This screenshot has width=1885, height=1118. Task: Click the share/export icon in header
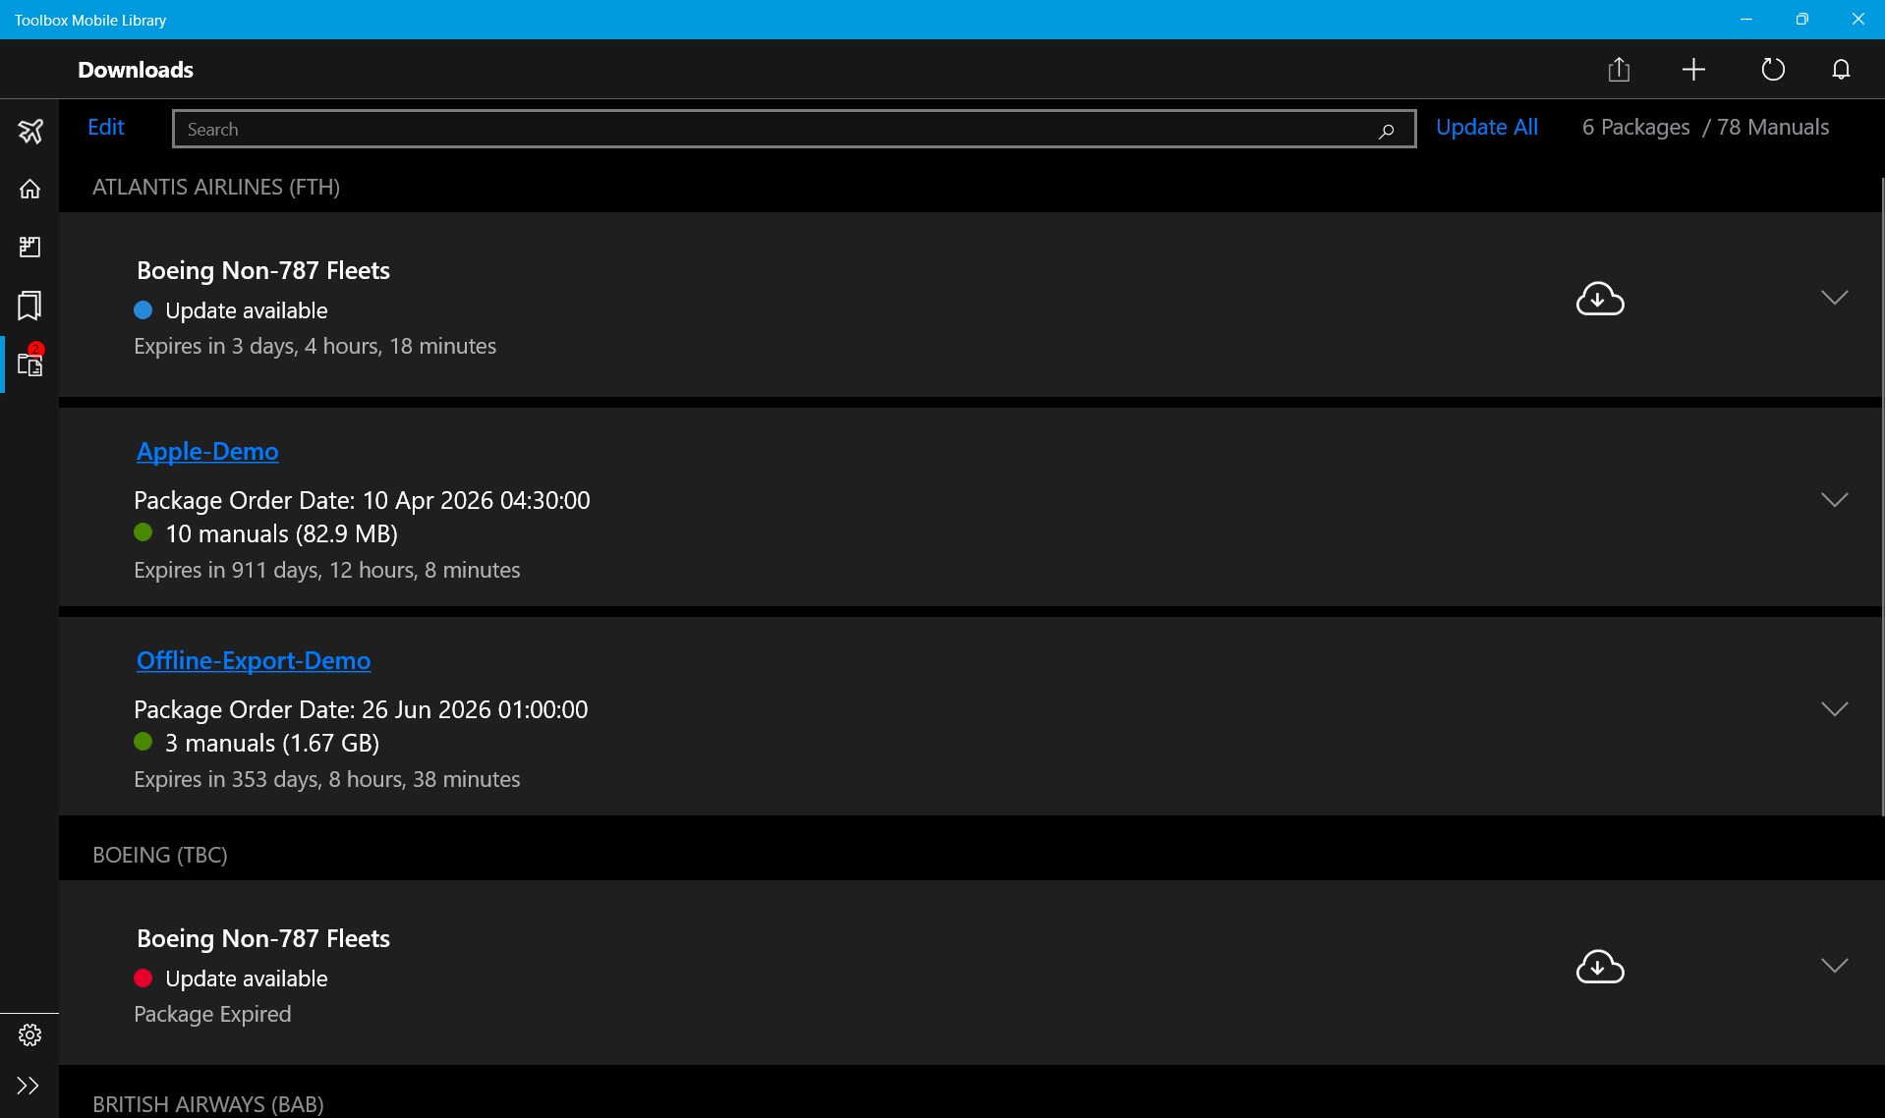1619,69
